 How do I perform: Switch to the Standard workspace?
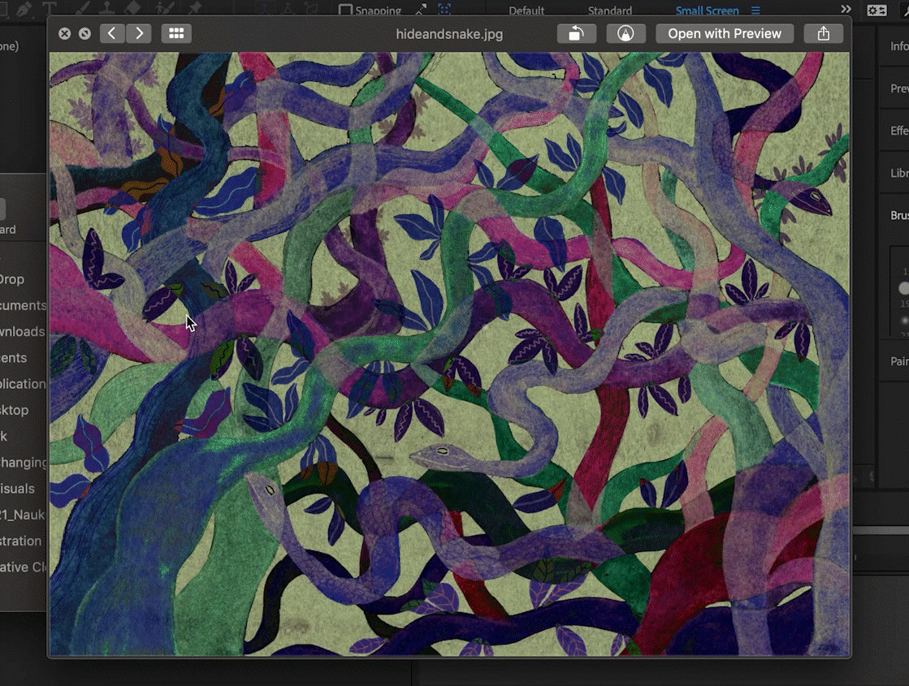point(609,11)
